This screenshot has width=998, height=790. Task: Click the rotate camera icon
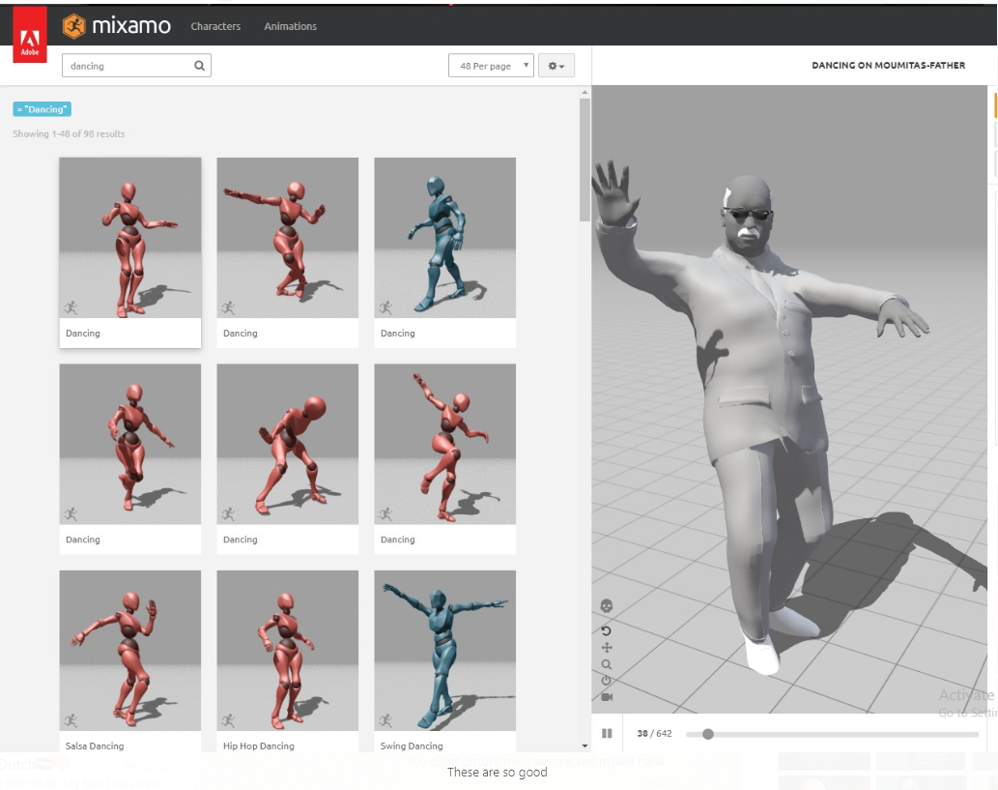tap(607, 630)
